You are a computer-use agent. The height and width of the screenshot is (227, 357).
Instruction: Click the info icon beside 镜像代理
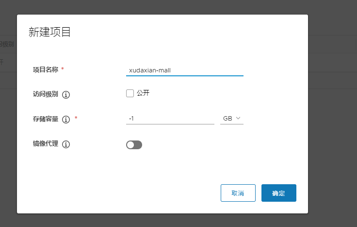[x=66, y=144]
